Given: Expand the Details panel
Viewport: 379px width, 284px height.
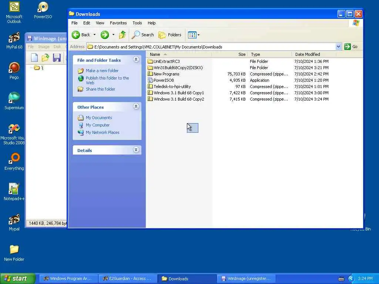Looking at the screenshot, I should point(136,150).
